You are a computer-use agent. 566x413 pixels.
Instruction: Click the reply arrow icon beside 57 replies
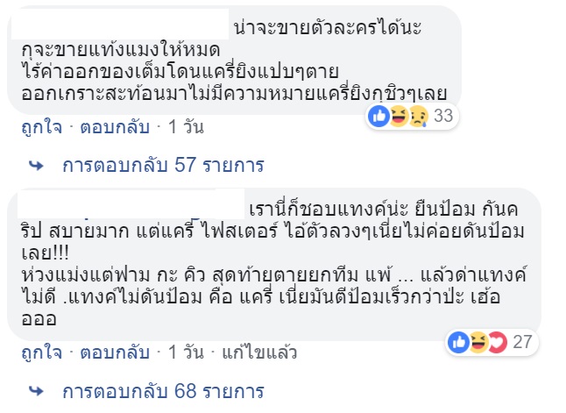coord(36,165)
